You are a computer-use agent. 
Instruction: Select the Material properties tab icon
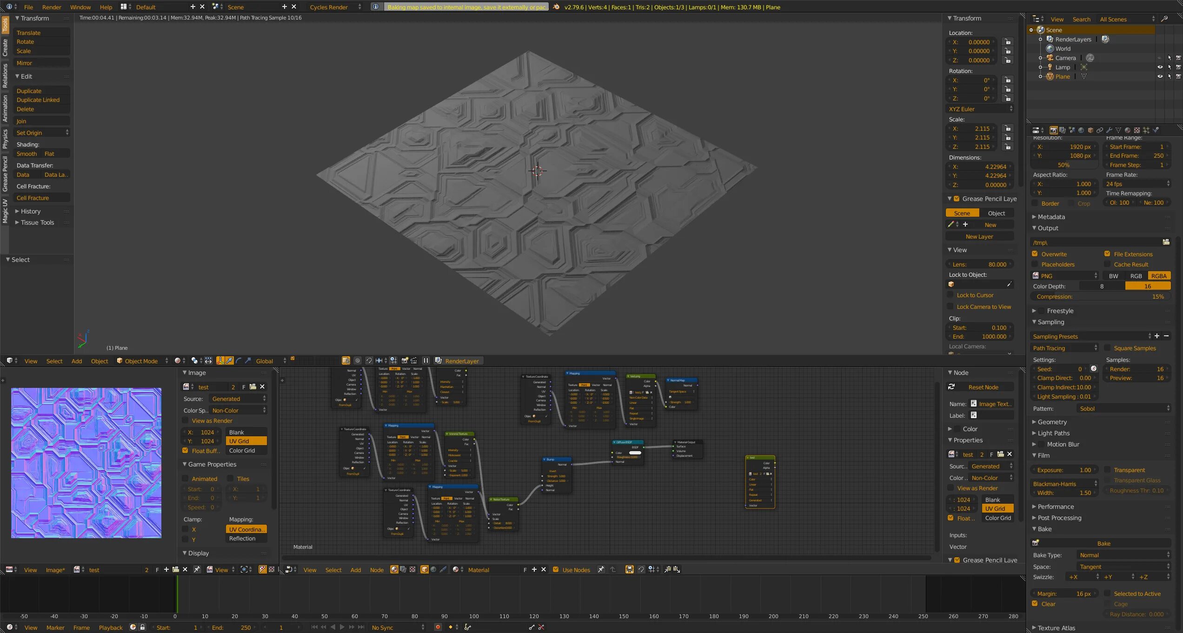(1127, 130)
